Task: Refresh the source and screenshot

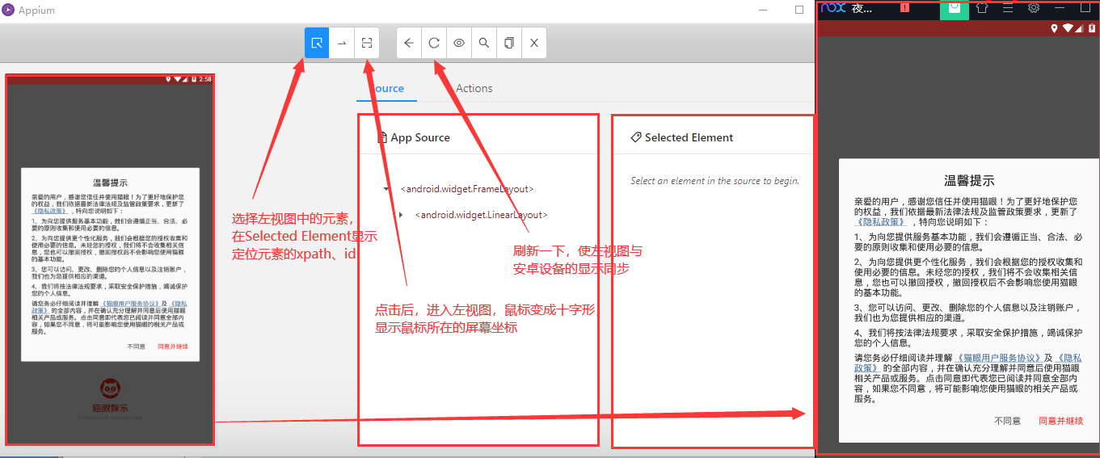Action: (x=434, y=43)
